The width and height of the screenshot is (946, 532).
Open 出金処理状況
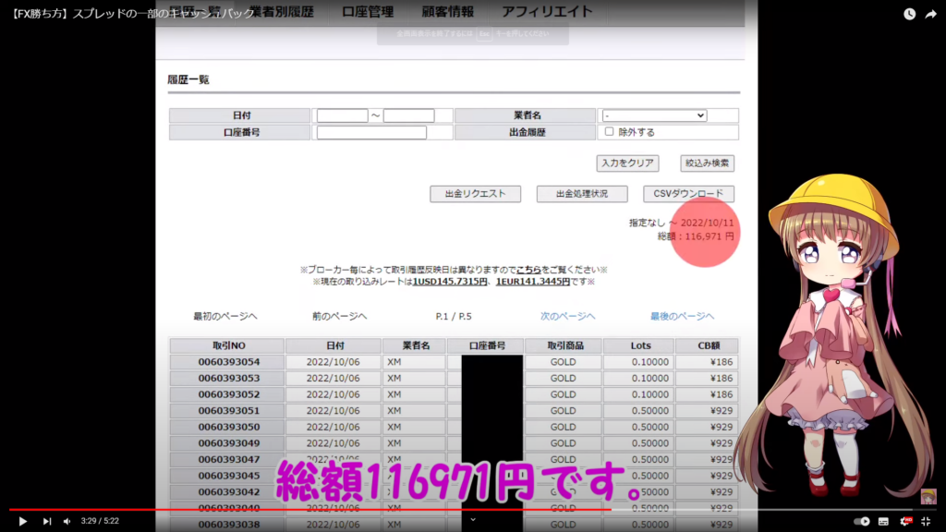582,194
